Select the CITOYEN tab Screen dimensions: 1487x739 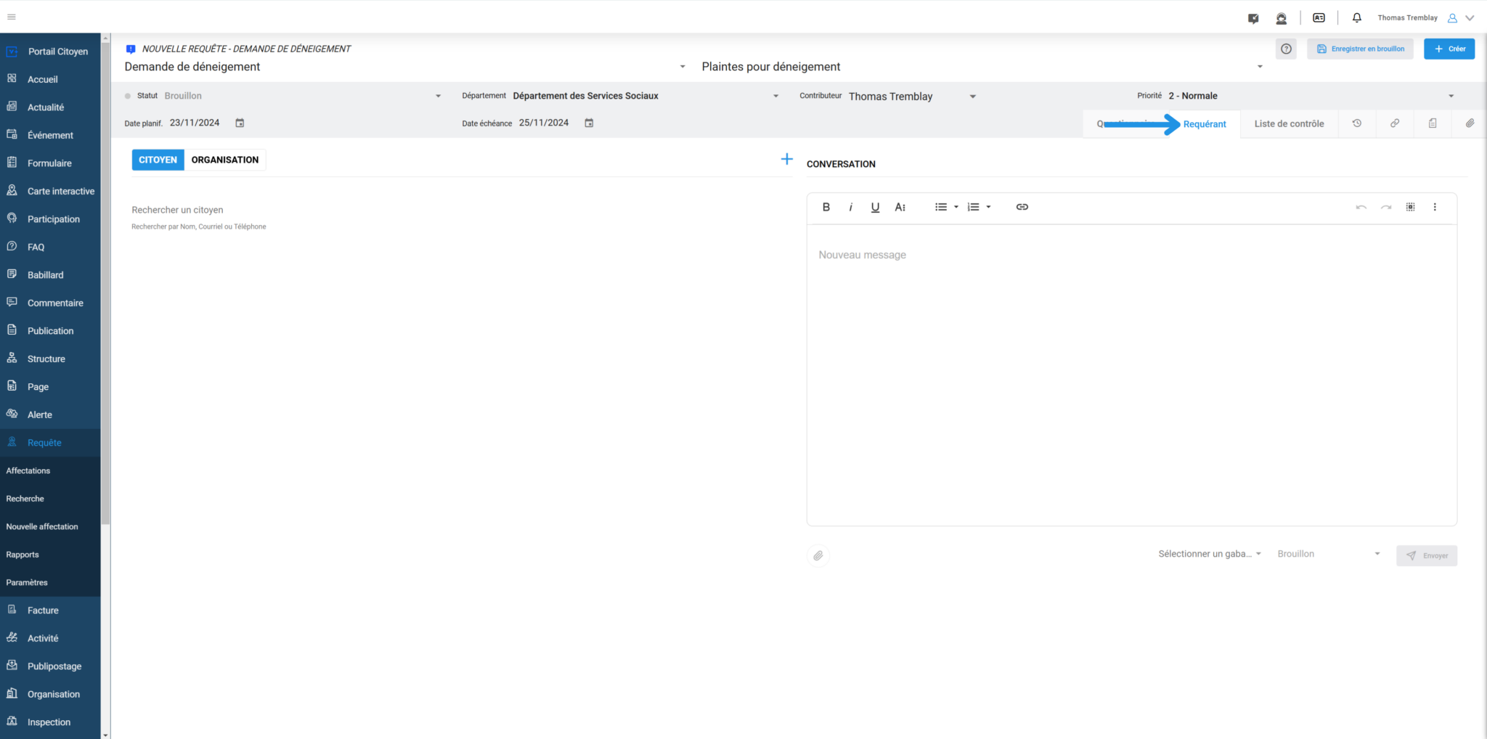coord(158,160)
